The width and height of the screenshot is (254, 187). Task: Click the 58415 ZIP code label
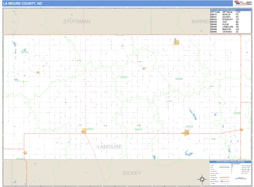click(x=138, y=129)
